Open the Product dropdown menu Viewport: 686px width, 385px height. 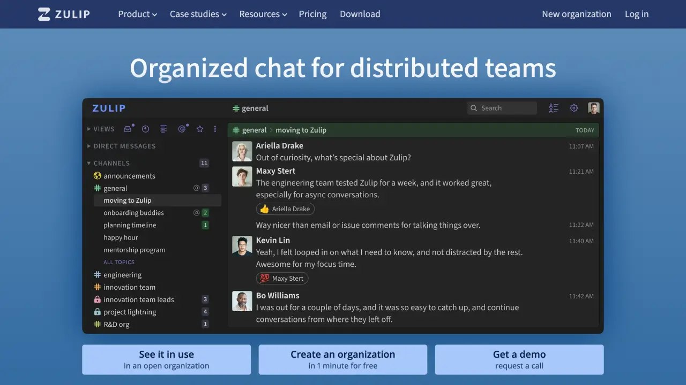click(138, 14)
